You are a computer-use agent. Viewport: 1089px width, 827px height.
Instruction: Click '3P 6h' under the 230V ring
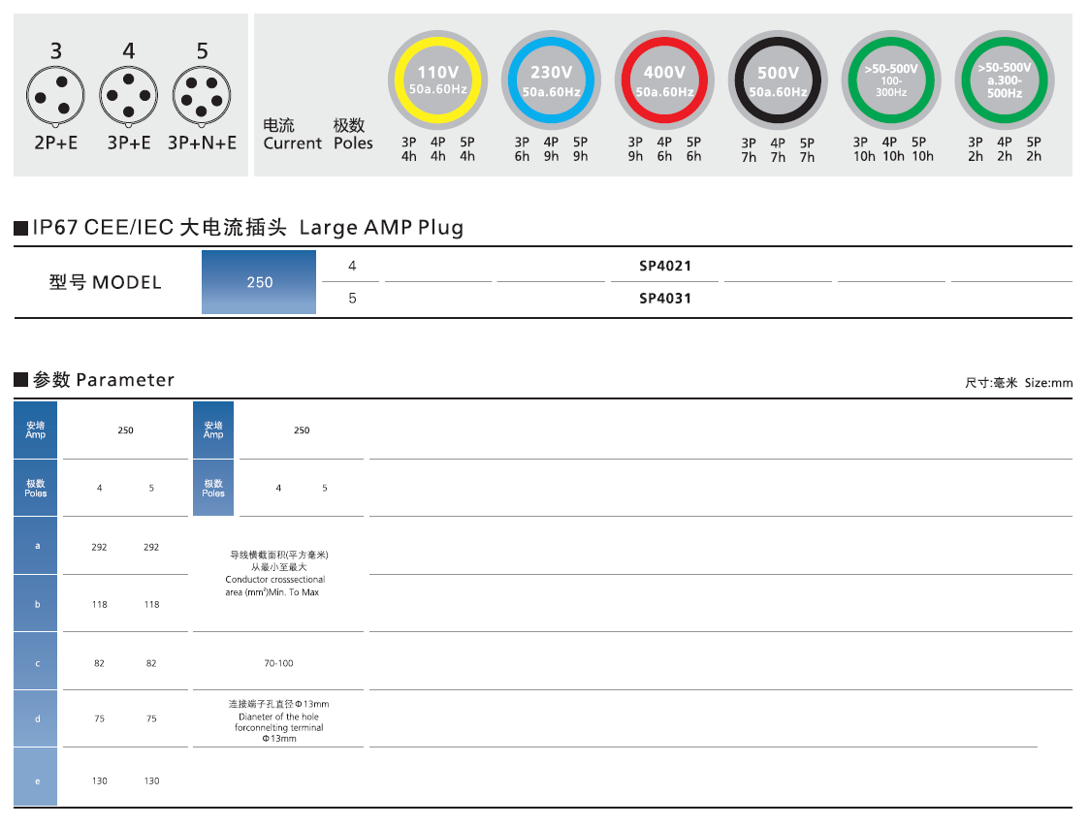click(523, 149)
